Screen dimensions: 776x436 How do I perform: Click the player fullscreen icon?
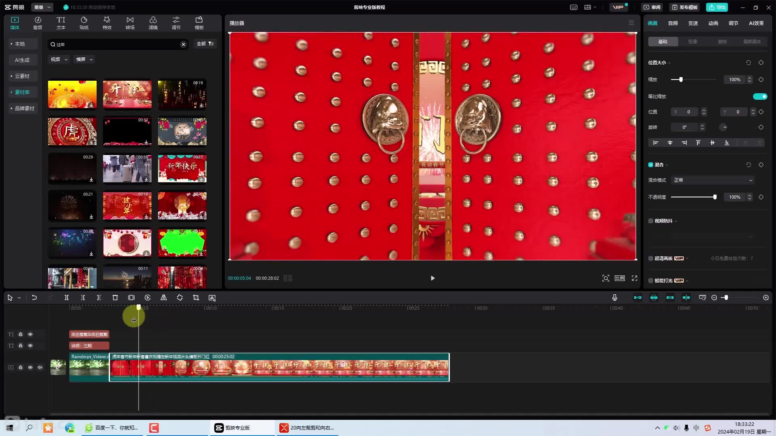pos(635,278)
